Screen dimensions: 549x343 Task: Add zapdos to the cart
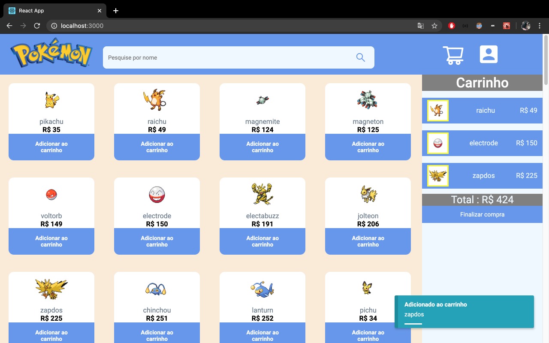point(51,333)
